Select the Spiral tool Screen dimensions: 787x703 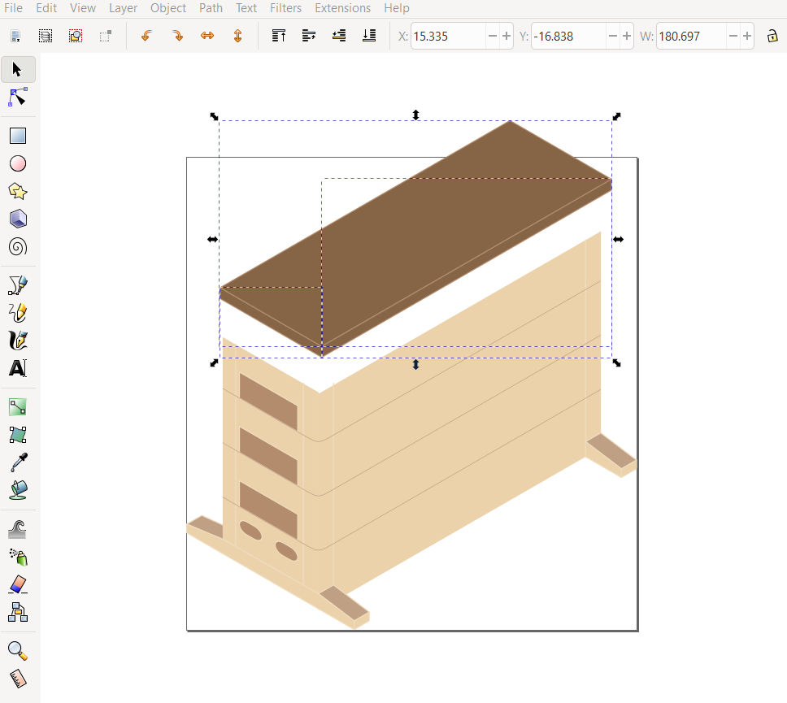pos(17,246)
